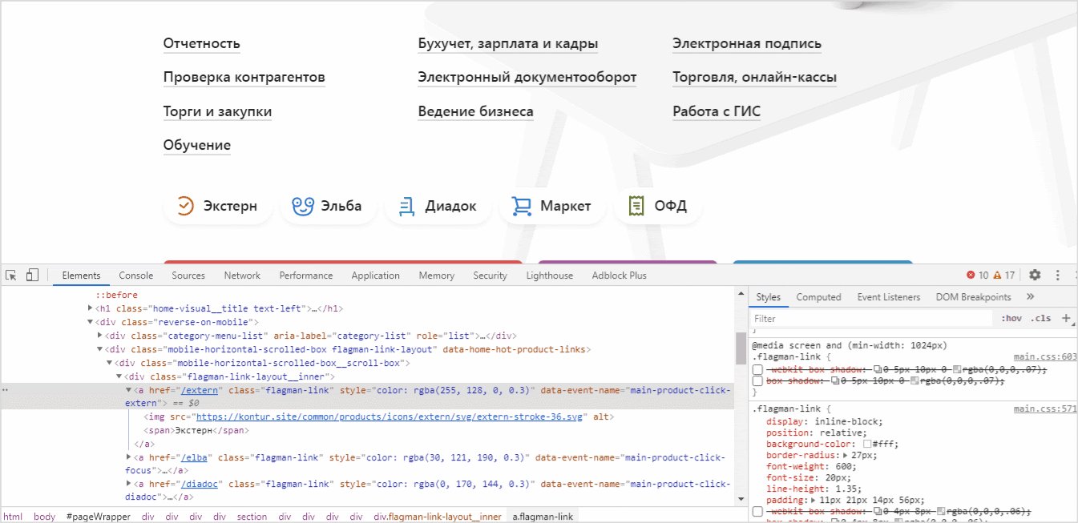This screenshot has width=1078, height=523.
Task: Focus the Styles Filter input field
Action: click(x=872, y=318)
